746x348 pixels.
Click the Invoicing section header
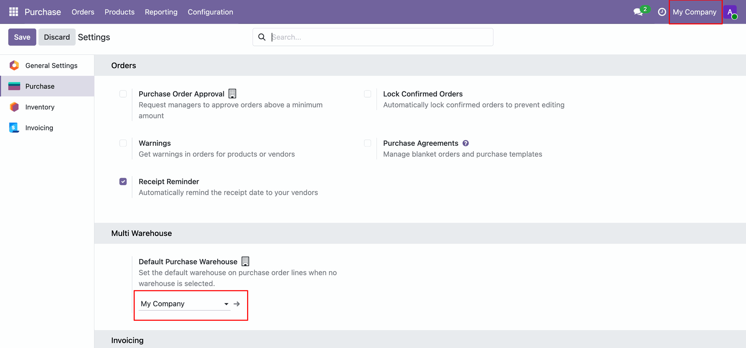(127, 340)
